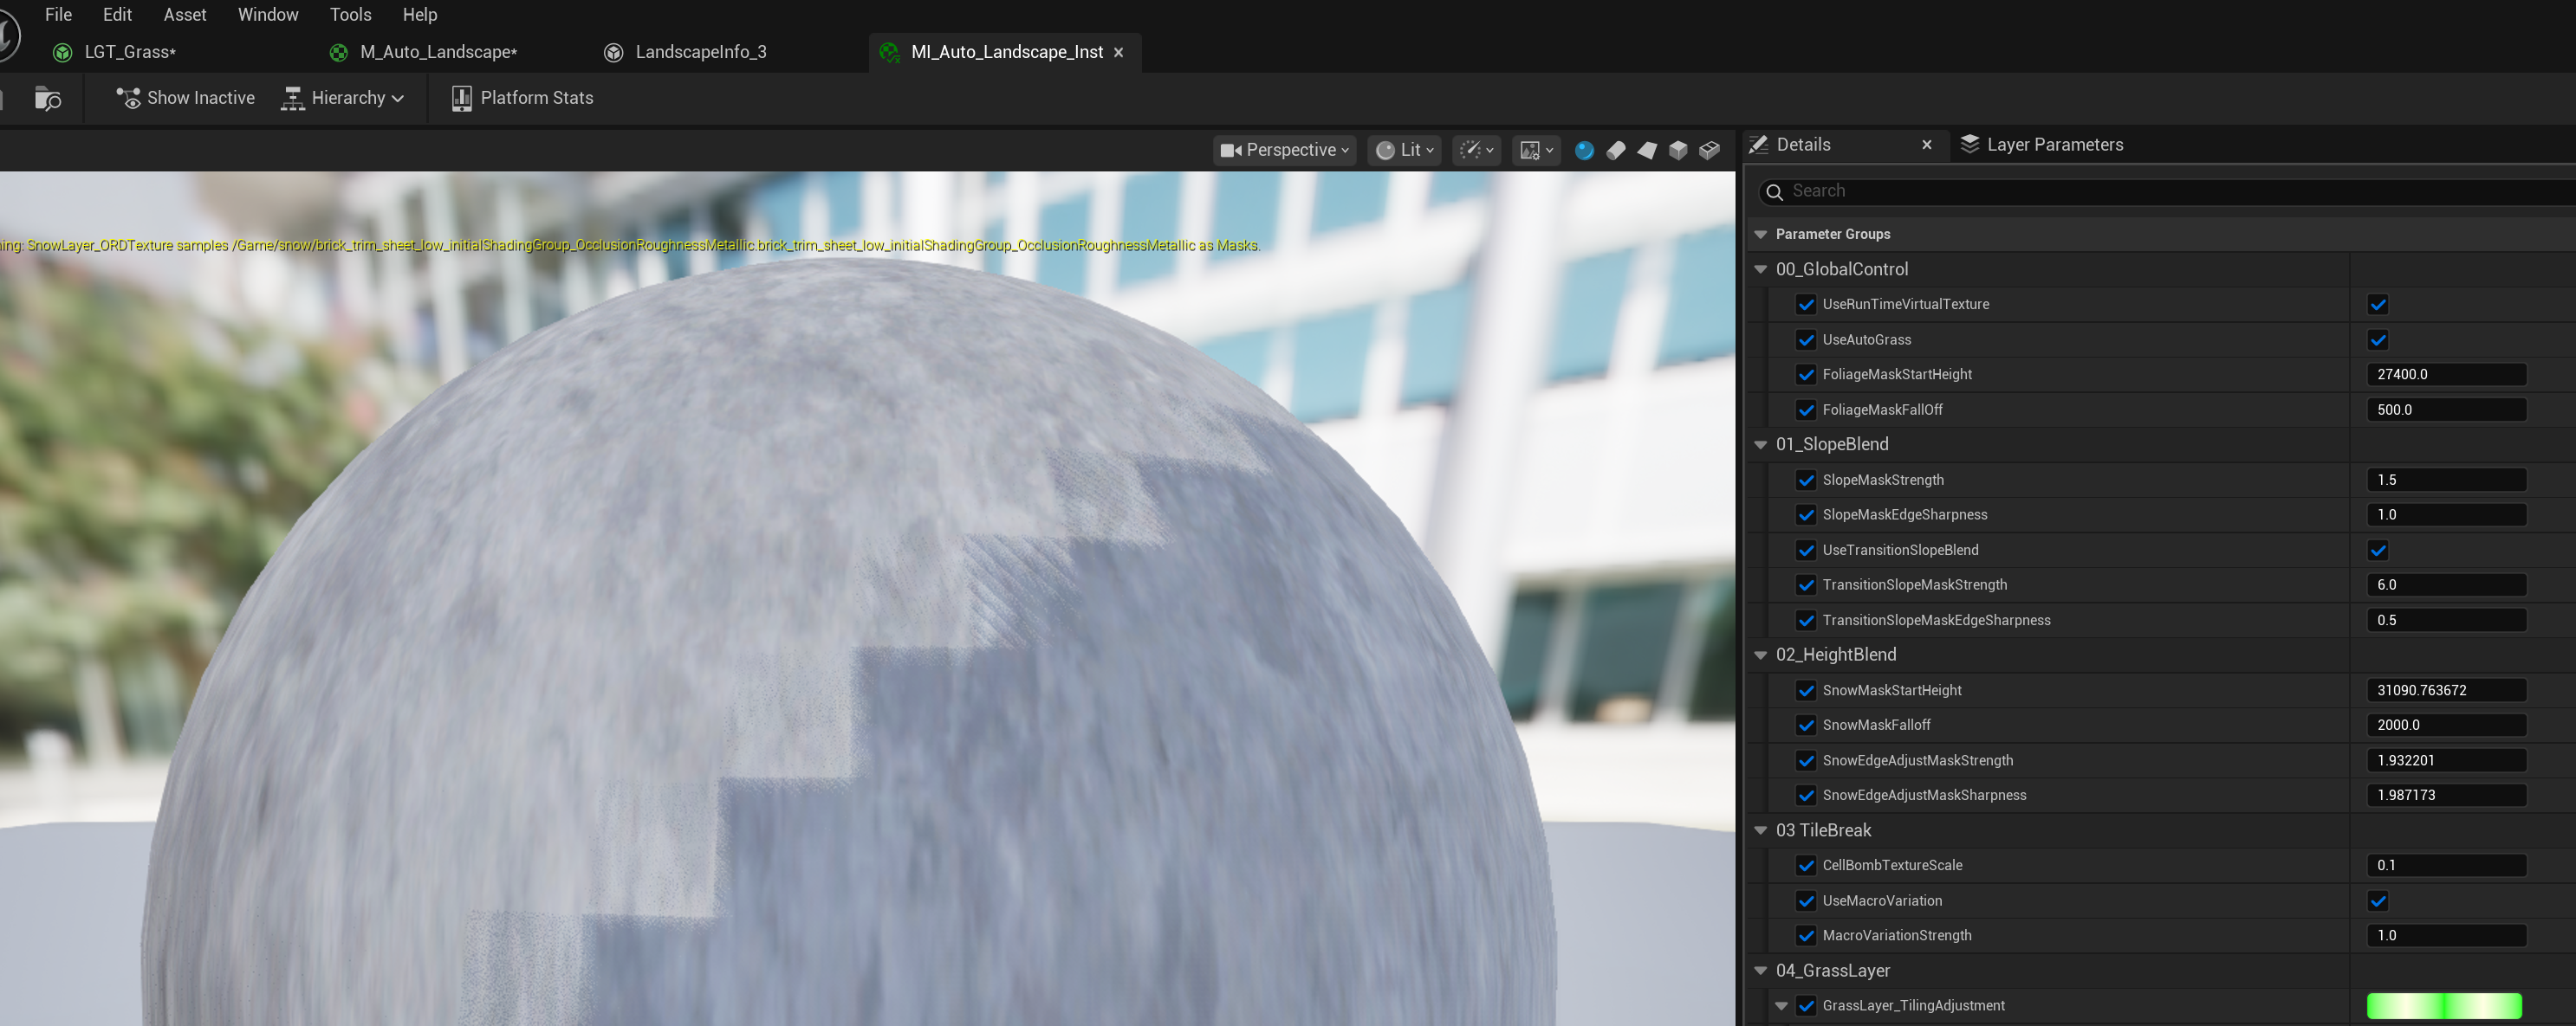Open the File menu
2576x1026 pixels.
tap(58, 15)
